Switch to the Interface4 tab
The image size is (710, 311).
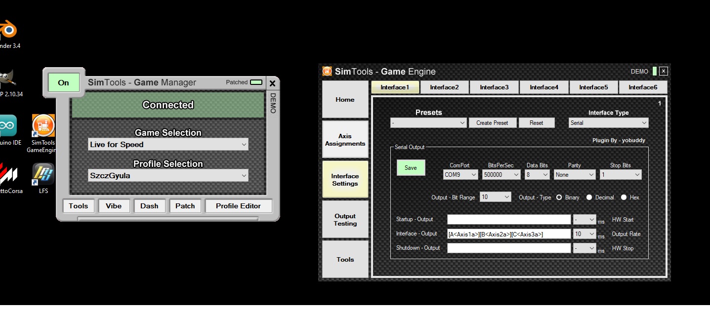coord(544,87)
